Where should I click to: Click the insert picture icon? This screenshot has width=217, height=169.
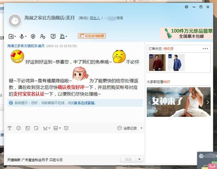click(x=28, y=128)
